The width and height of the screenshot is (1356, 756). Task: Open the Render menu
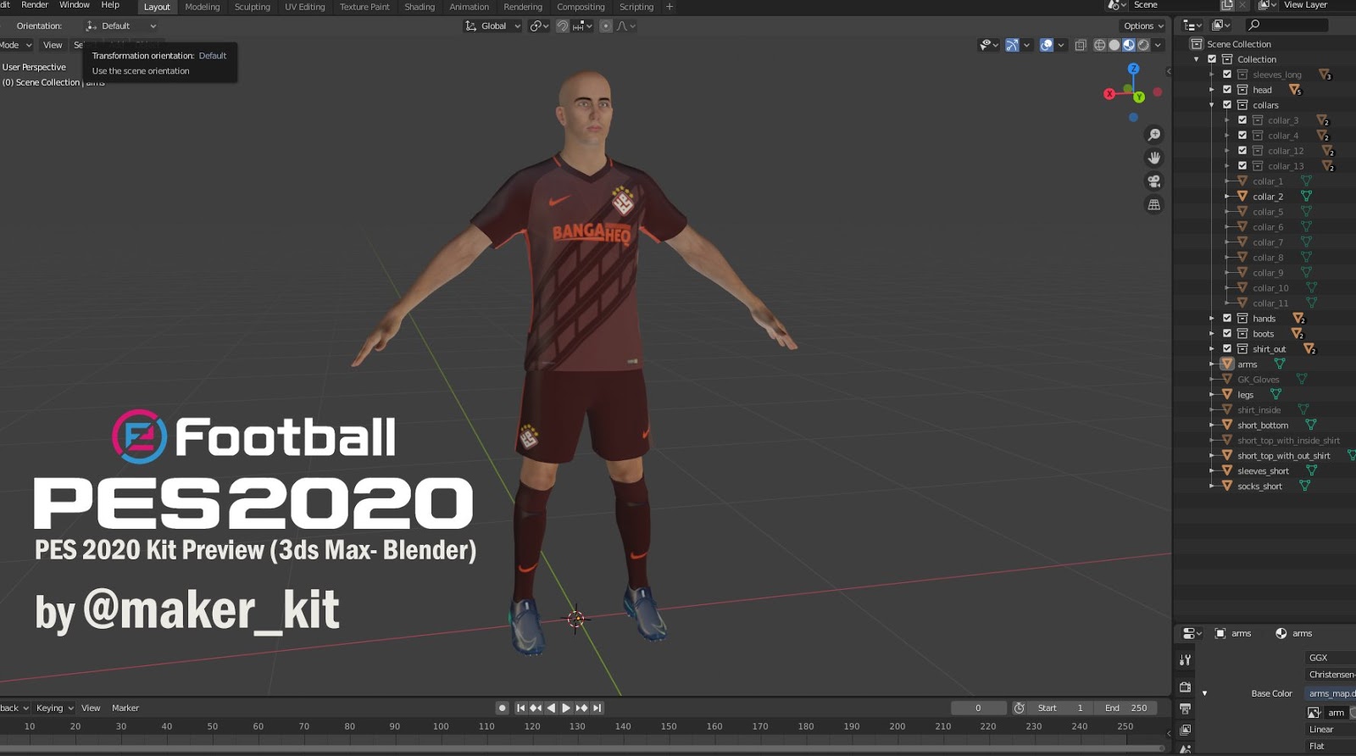[35, 5]
